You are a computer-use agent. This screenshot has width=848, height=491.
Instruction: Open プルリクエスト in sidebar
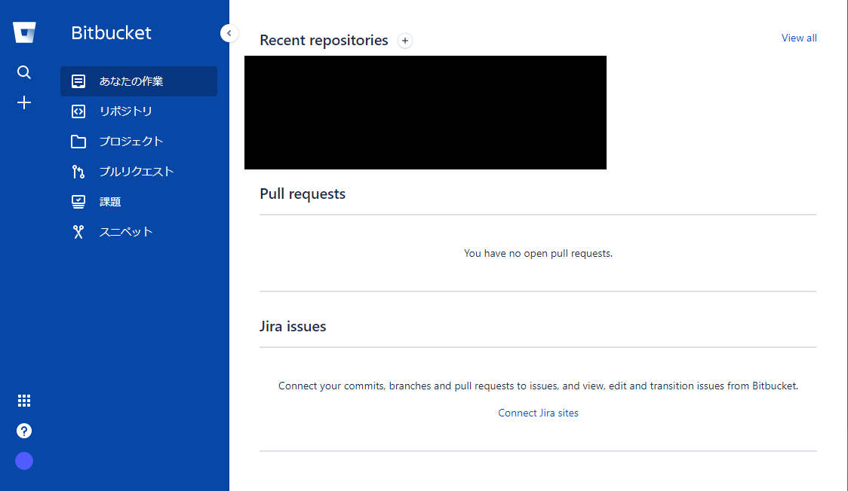pos(139,172)
